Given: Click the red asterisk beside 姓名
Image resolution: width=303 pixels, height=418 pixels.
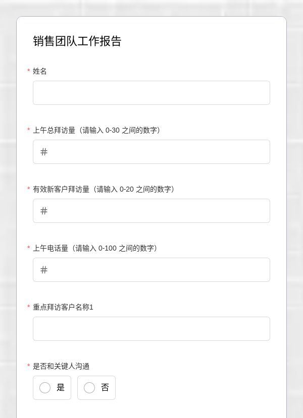Looking at the screenshot, I should (x=29, y=71).
